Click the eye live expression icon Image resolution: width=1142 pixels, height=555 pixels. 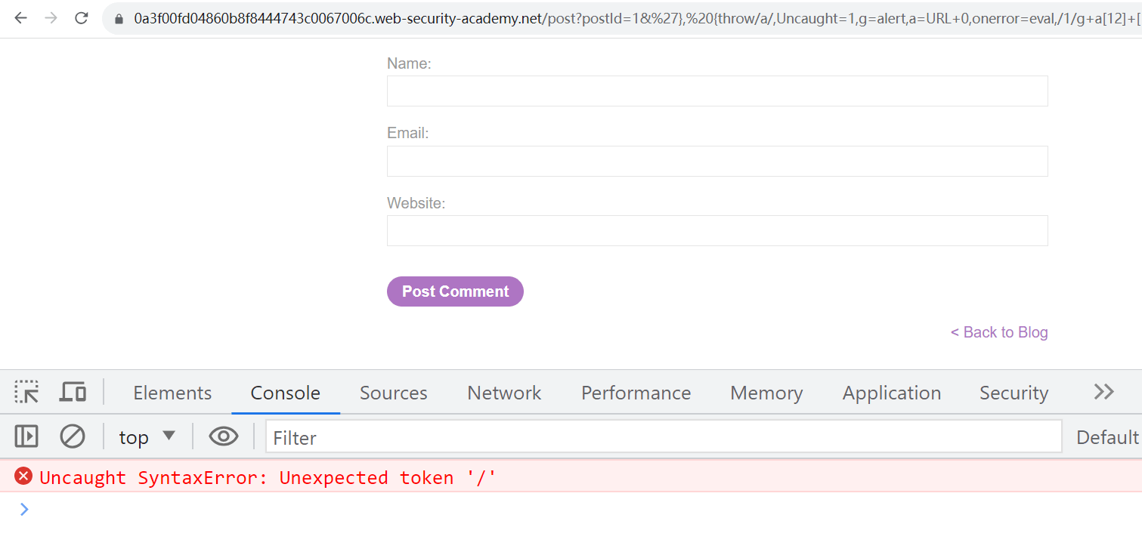click(224, 436)
